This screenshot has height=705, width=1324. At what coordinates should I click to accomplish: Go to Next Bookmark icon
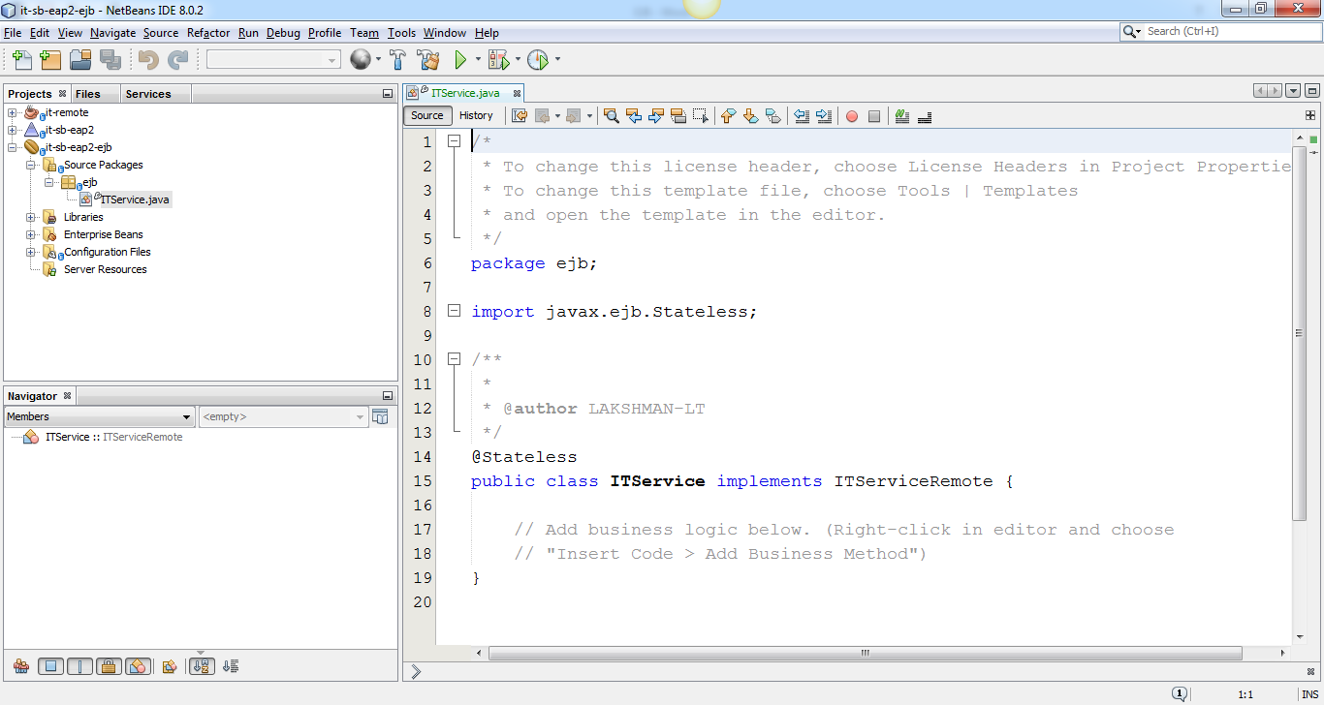click(x=750, y=116)
